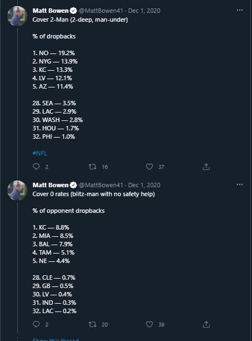Viewport: 252px width, 341px height.
Task: Retweet the Cover 2-Man tweet
Action: tap(93, 167)
